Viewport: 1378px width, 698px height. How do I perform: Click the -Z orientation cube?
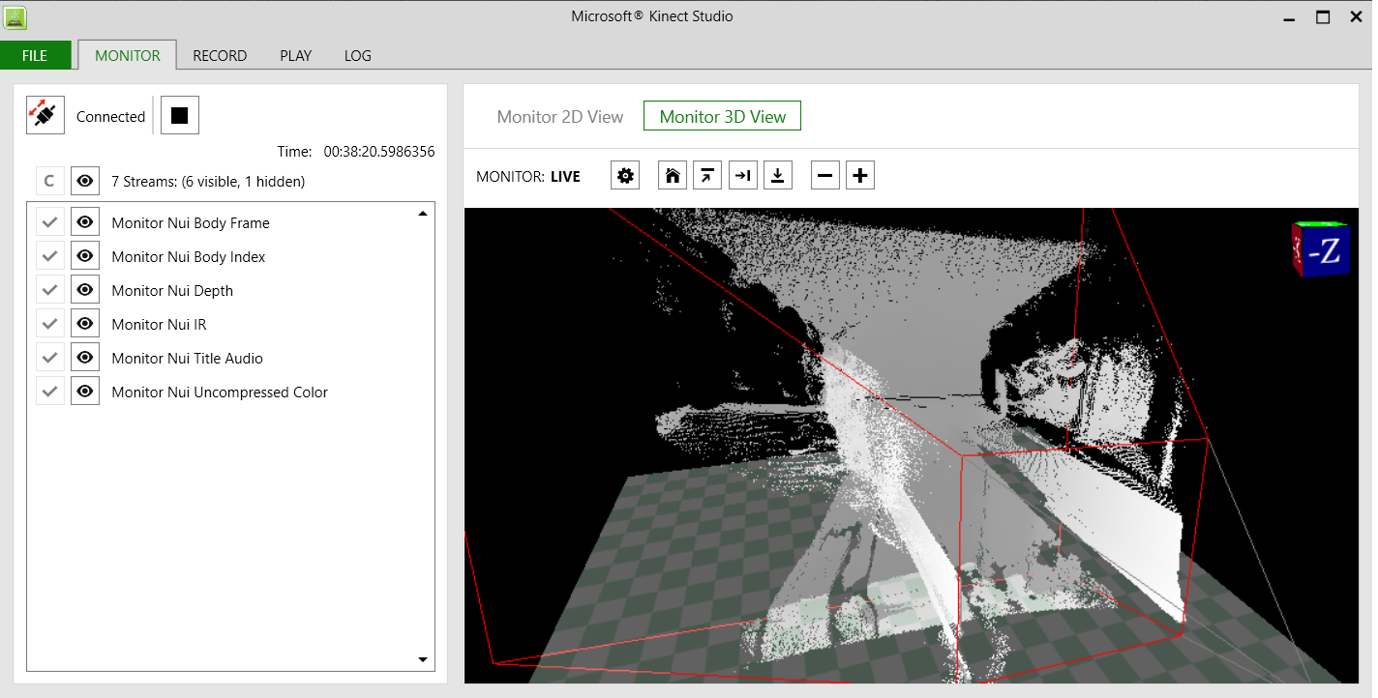[x=1321, y=249]
